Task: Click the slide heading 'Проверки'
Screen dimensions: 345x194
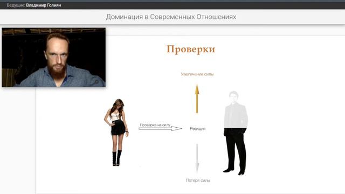Action: coord(191,49)
